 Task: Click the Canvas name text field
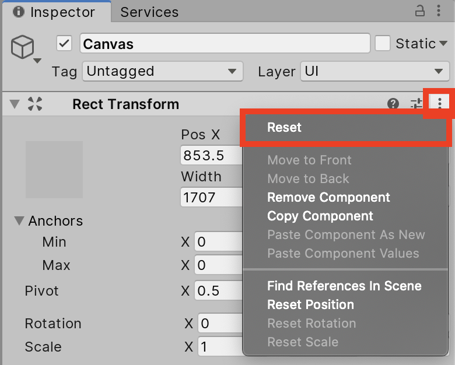(225, 44)
